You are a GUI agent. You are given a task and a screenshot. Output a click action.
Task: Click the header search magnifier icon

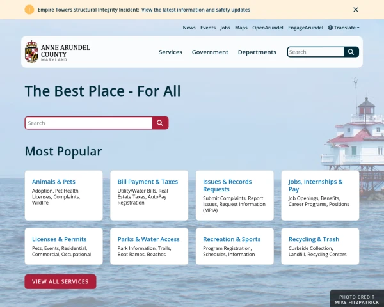351,52
